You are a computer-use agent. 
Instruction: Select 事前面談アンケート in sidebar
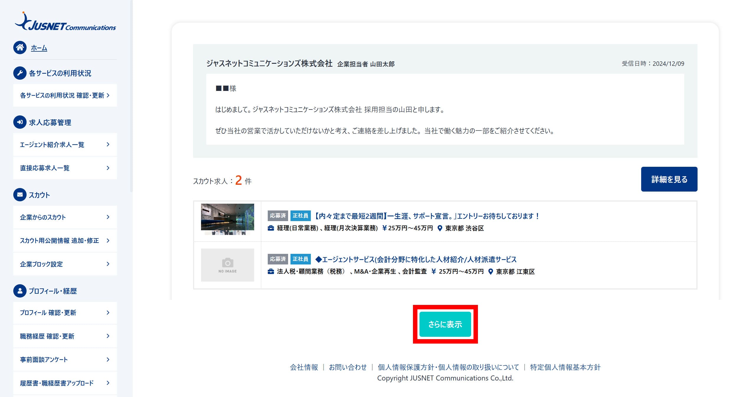[x=65, y=360]
